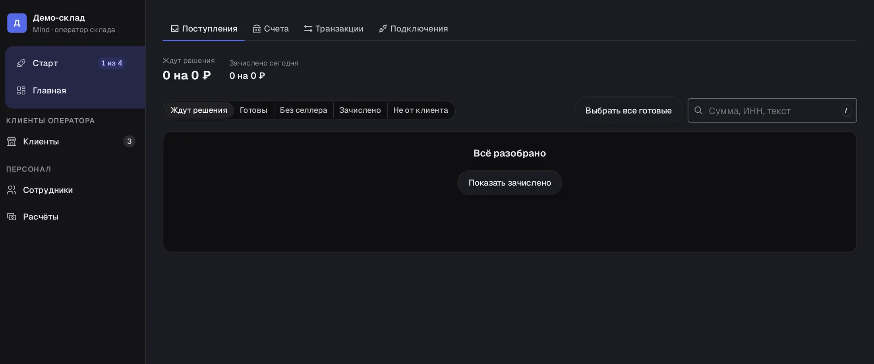Click the store icon beside Клиенты
Image resolution: width=874 pixels, height=364 pixels.
[x=12, y=141]
